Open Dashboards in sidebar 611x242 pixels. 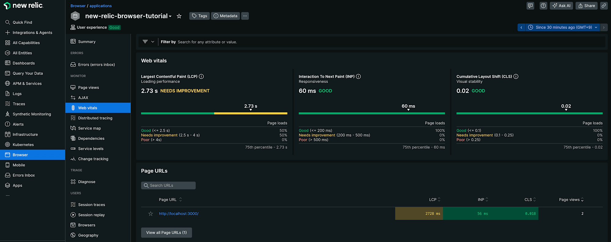point(33,63)
